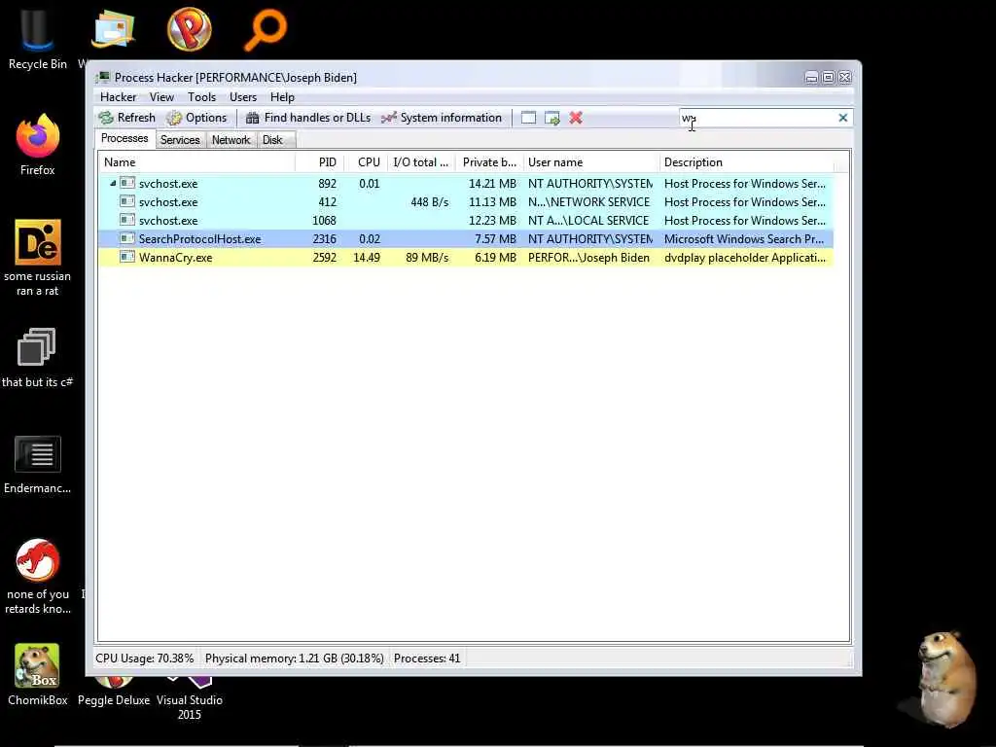This screenshot has height=747, width=996.
Task: Open Find handles or DLLs
Action: pos(308,118)
